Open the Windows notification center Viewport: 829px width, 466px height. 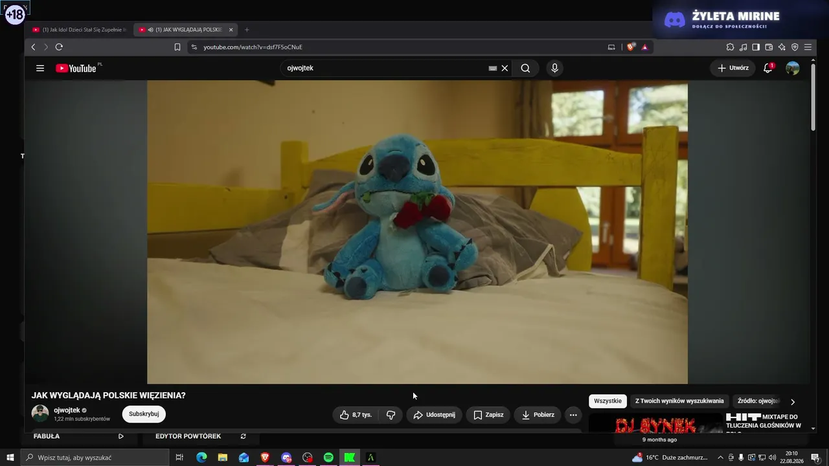click(815, 458)
